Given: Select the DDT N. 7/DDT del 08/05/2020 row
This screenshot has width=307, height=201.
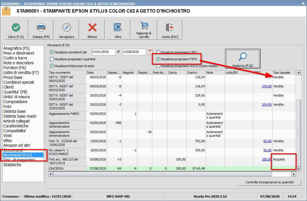Looking at the screenshot, I should 67,79.
